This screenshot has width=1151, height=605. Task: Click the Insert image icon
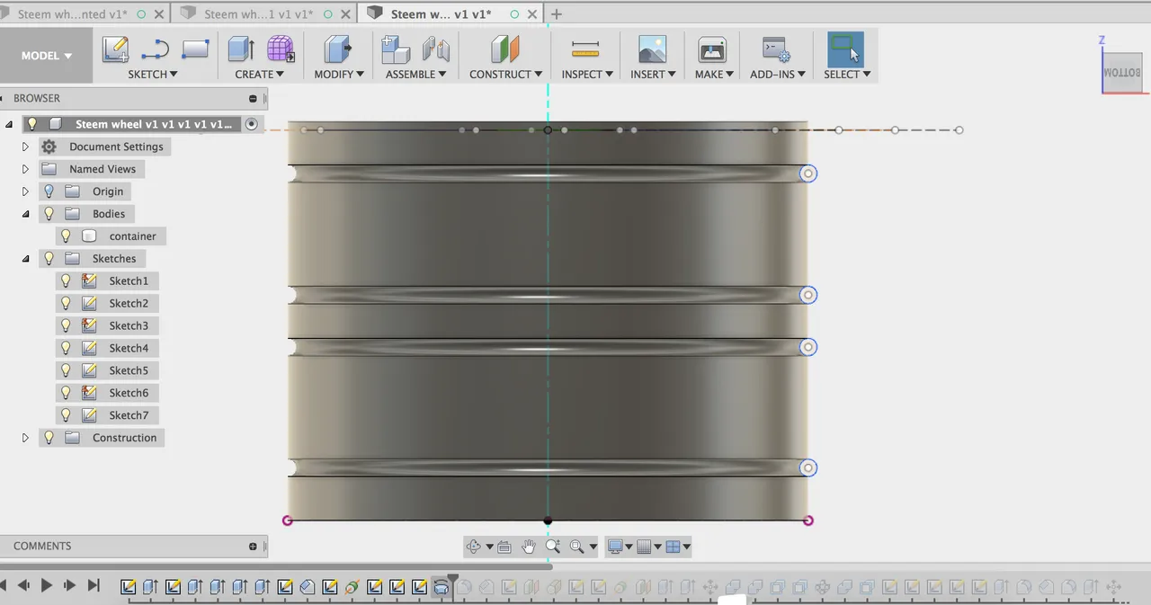[652, 49]
